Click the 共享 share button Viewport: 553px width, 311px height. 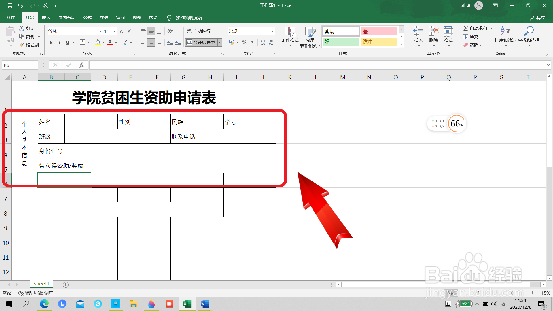tap(537, 18)
